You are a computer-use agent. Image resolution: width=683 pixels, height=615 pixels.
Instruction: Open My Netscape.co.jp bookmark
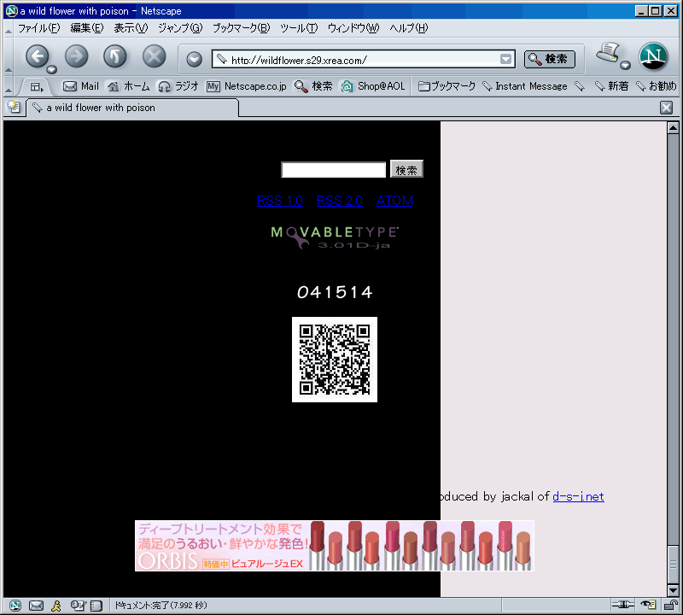[247, 86]
